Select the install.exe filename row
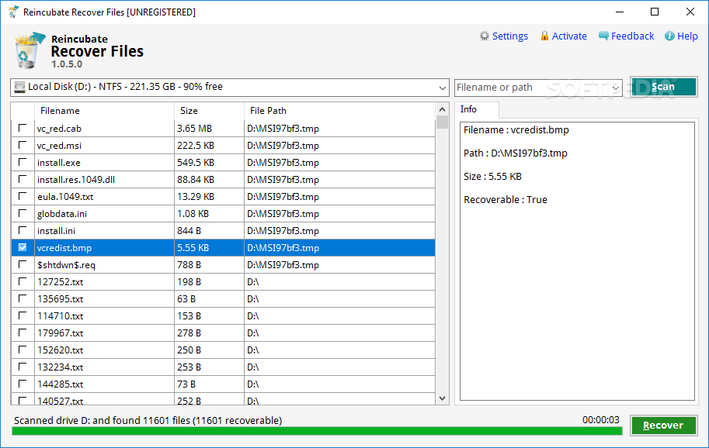Screen dimensions: 709x448 59,163
